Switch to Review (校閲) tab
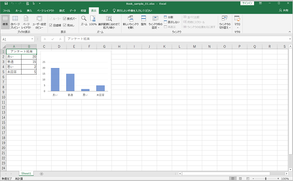Image resolution: width=293 pixels, height=181 pixels. (83, 11)
